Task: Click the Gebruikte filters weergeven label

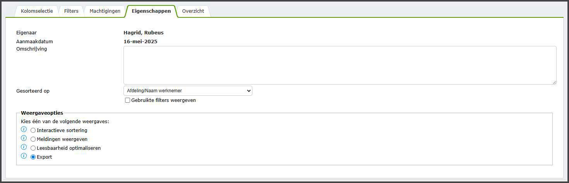Action: (x=164, y=100)
